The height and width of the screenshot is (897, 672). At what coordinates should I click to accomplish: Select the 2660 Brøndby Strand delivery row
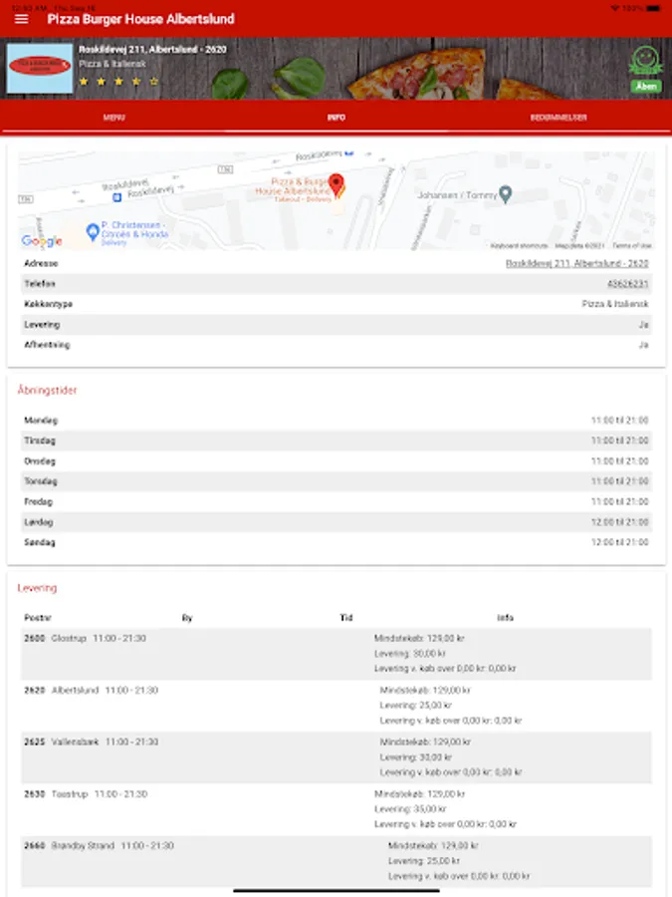pyautogui.click(x=336, y=861)
